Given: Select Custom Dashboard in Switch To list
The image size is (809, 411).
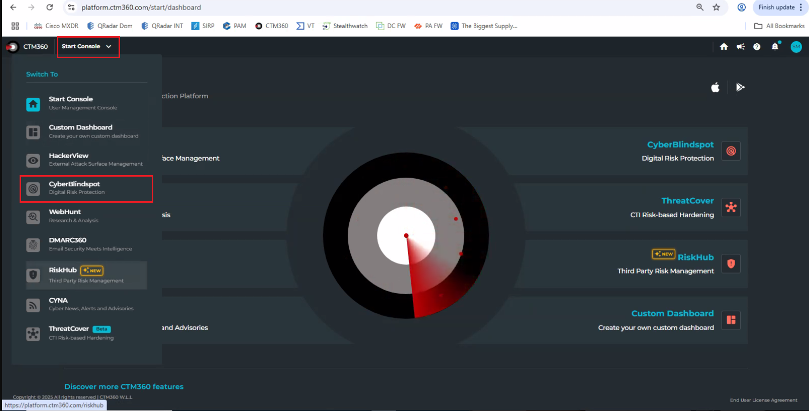Looking at the screenshot, I should pos(86,131).
